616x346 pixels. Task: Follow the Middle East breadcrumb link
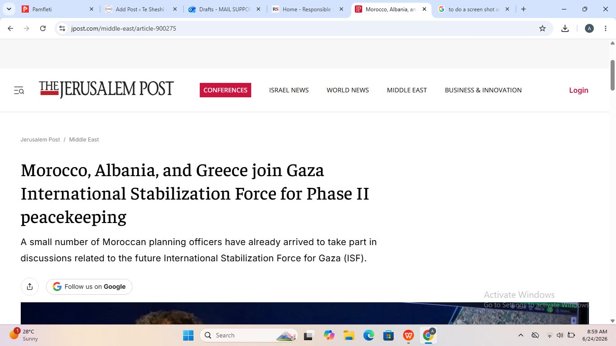click(x=84, y=140)
